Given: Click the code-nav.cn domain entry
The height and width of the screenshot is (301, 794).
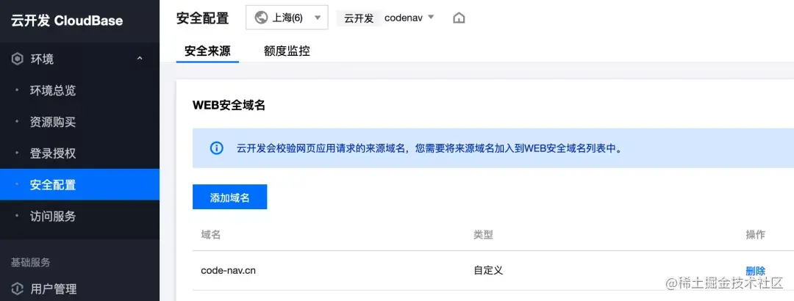Looking at the screenshot, I should pos(228,271).
